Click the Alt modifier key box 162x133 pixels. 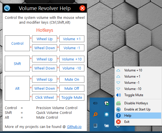[x=17, y=88]
